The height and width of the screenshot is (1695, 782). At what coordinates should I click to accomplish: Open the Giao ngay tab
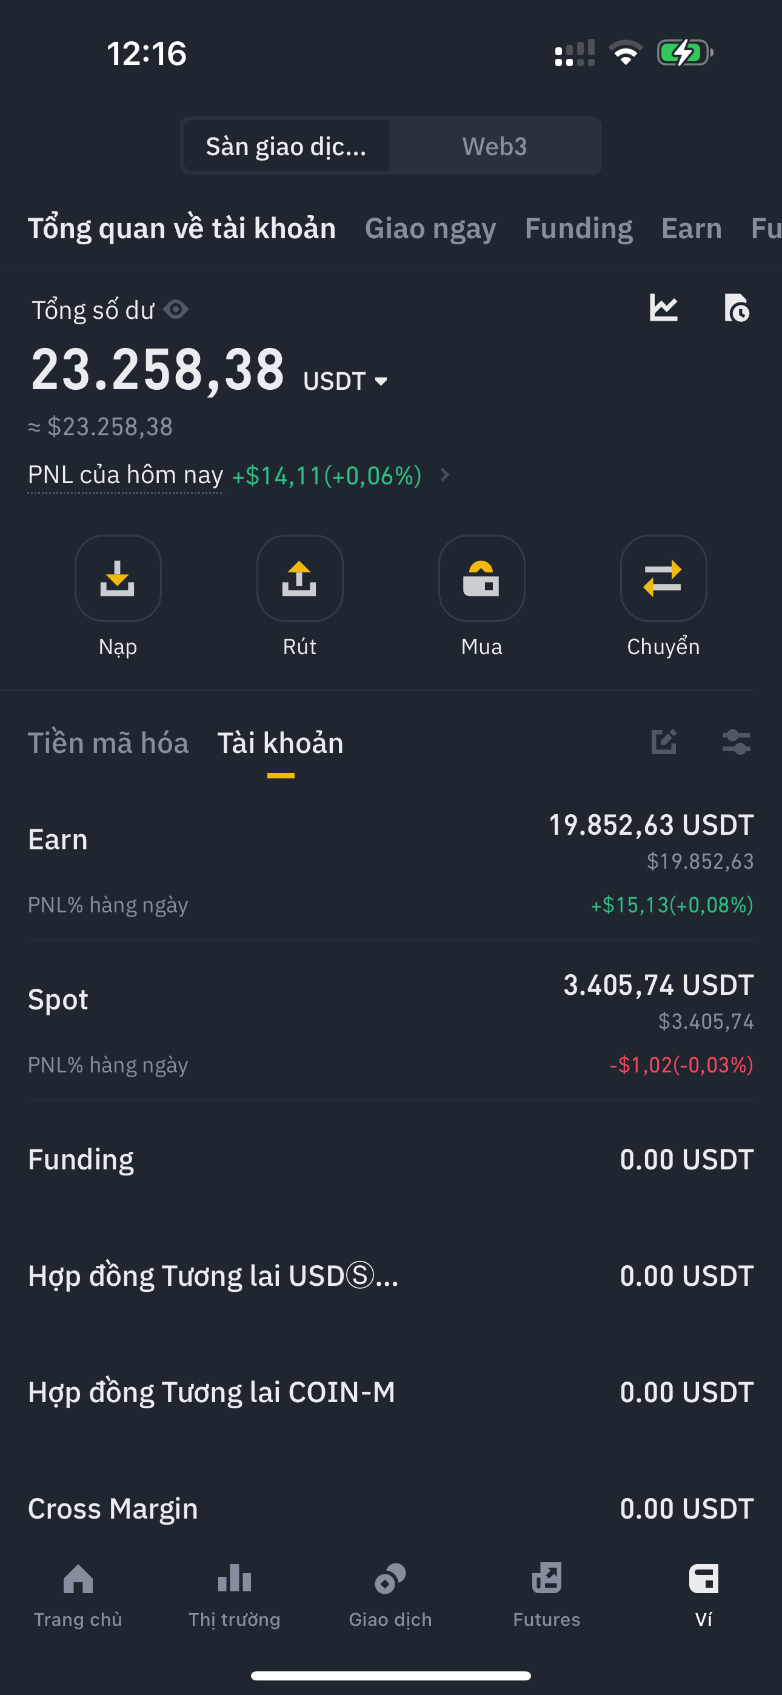pos(430,229)
